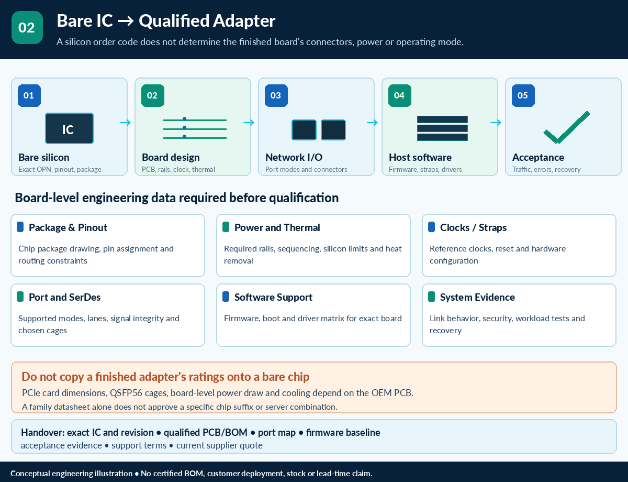This screenshot has height=482, width=628.
Task: Click the Software Support heading
Action: 273,297
